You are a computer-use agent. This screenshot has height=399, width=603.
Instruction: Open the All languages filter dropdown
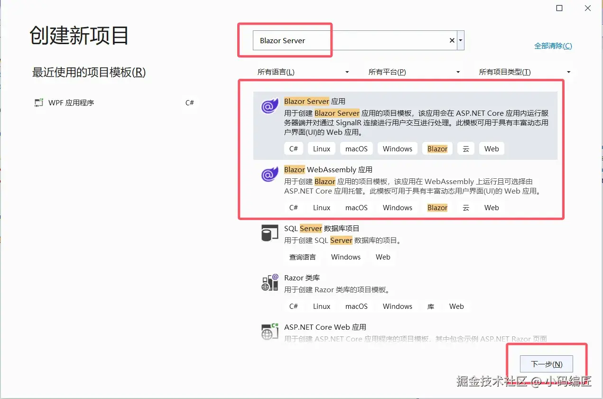coord(303,72)
